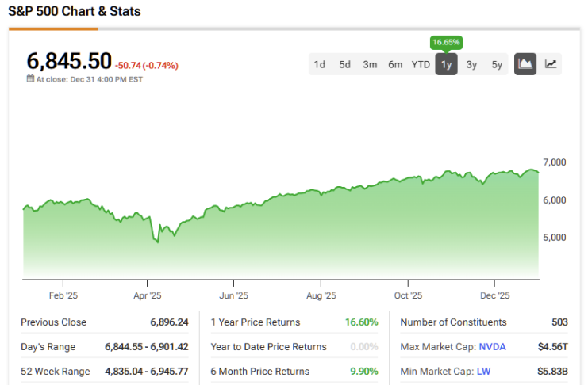
Task: Show the 3y price history
Action: [x=471, y=64]
